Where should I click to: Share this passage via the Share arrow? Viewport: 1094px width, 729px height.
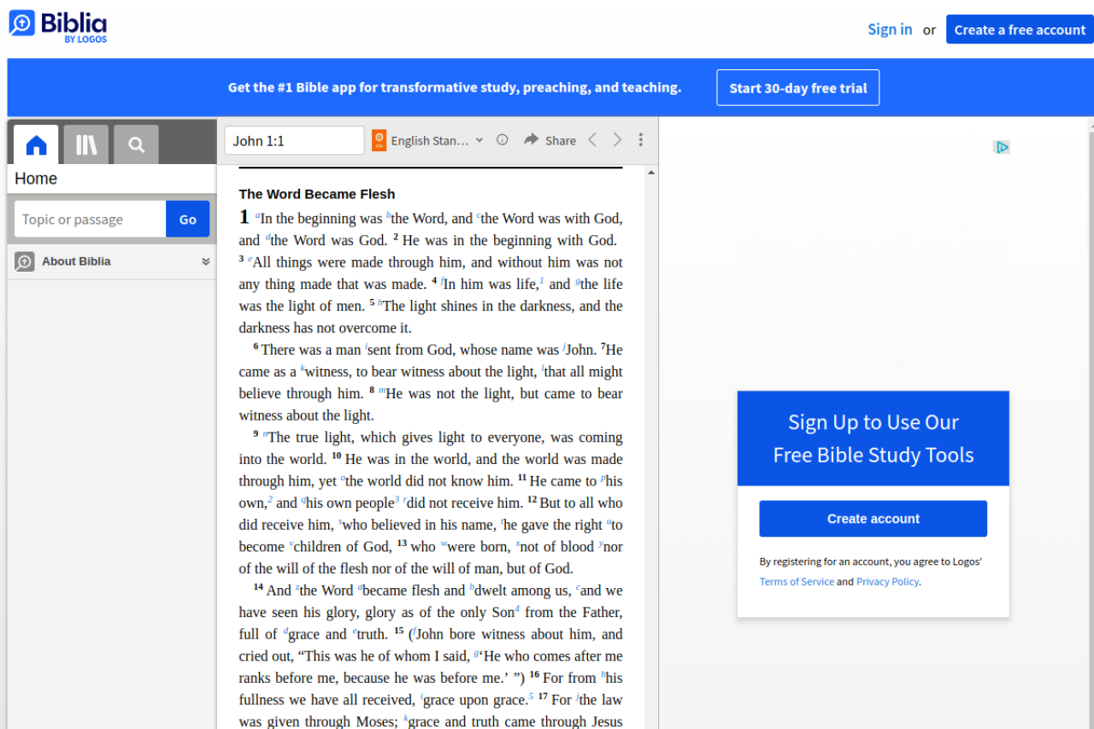point(550,140)
